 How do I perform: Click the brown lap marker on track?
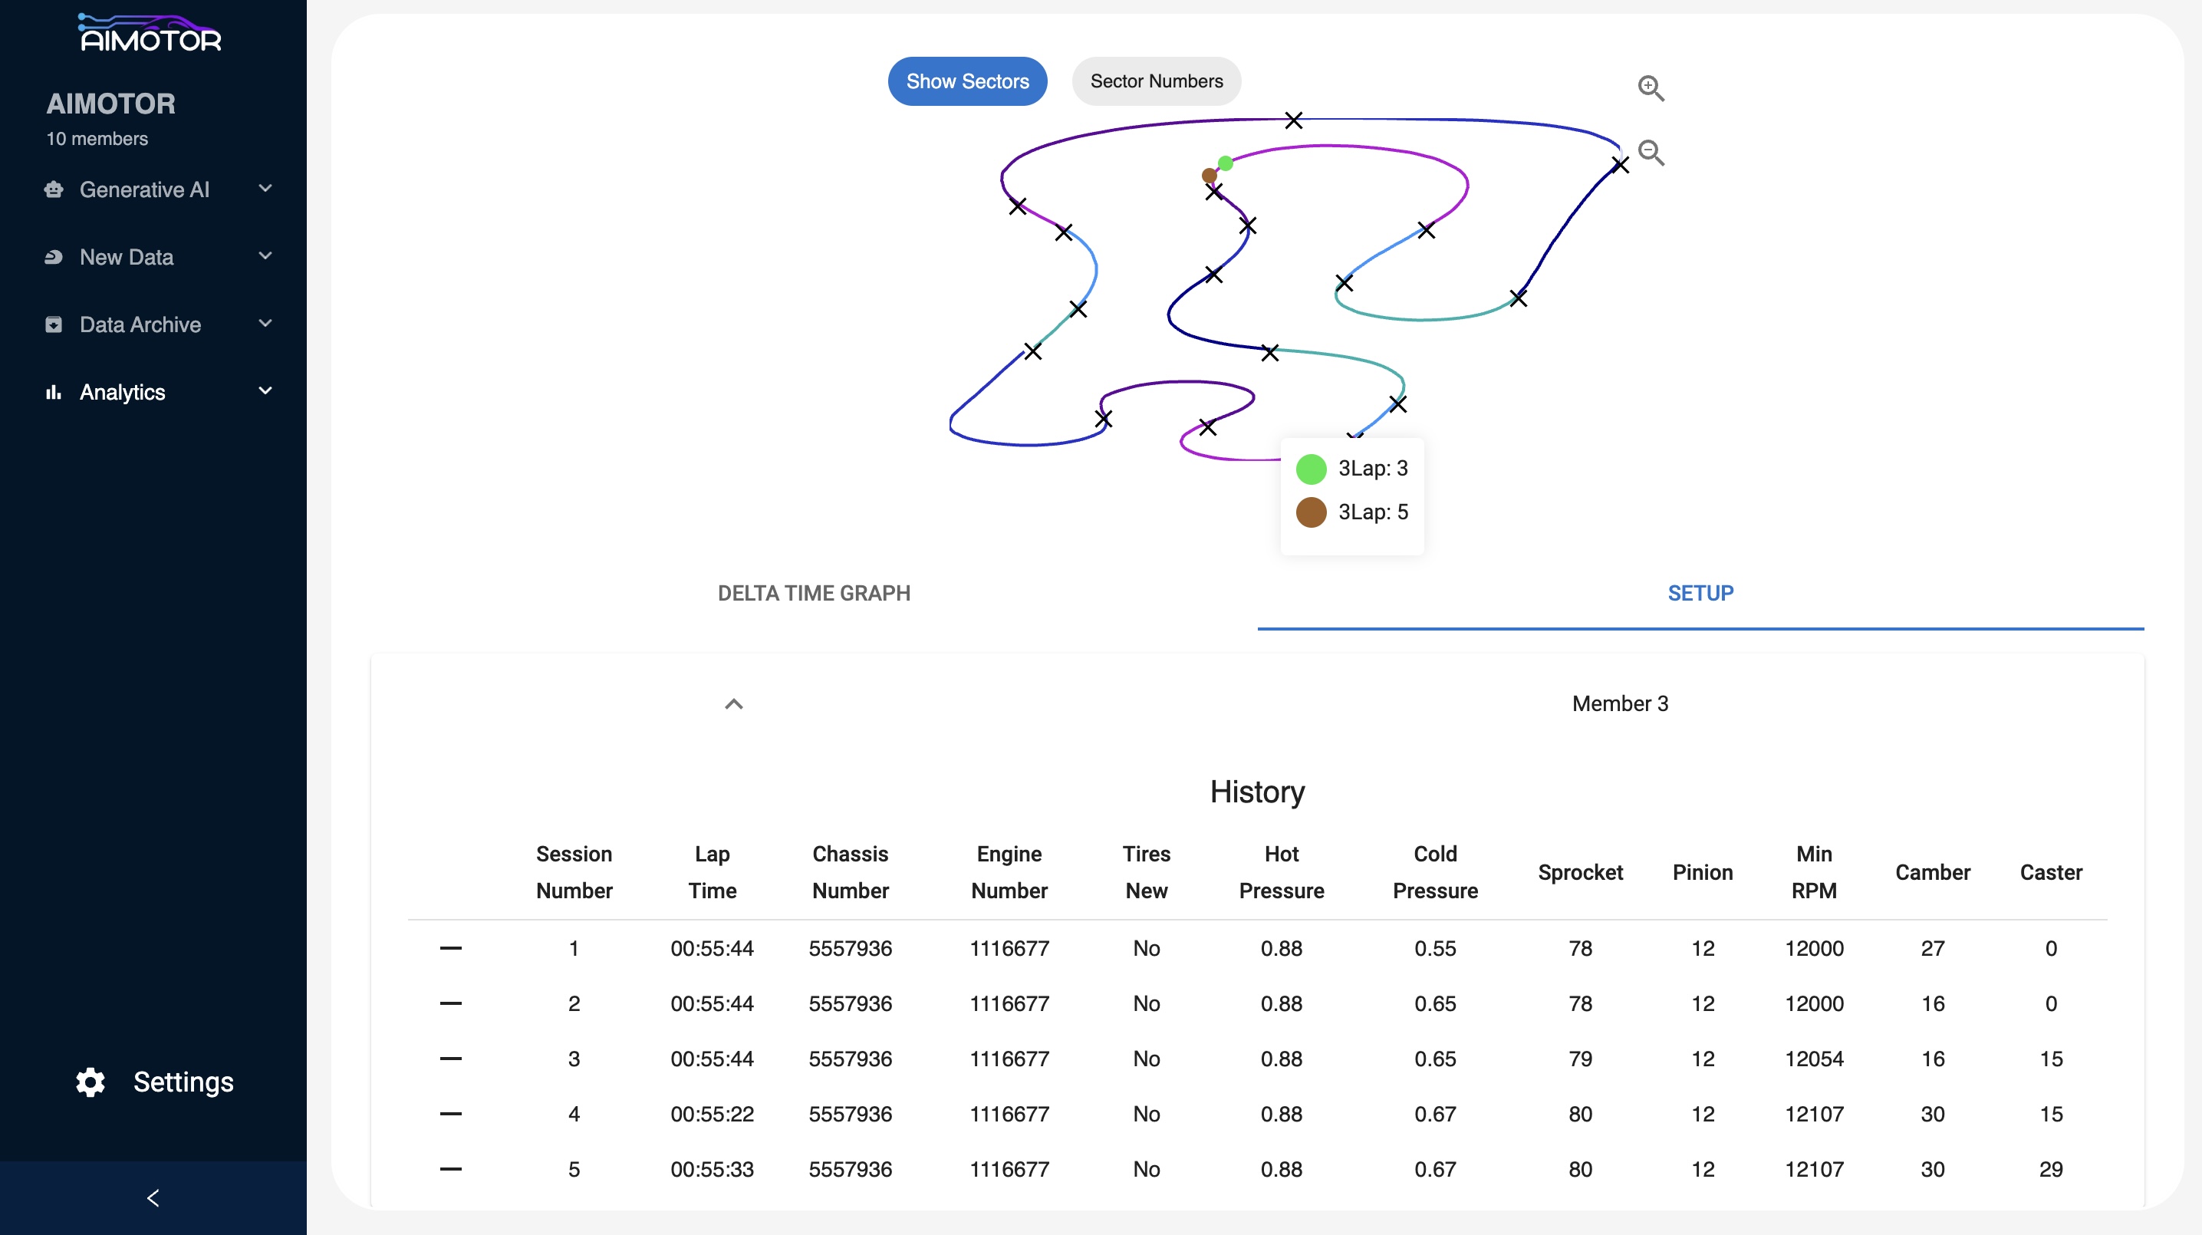point(1209,176)
